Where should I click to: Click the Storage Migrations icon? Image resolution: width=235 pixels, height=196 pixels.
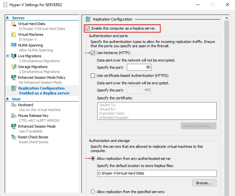pyautogui.click(x=13, y=67)
